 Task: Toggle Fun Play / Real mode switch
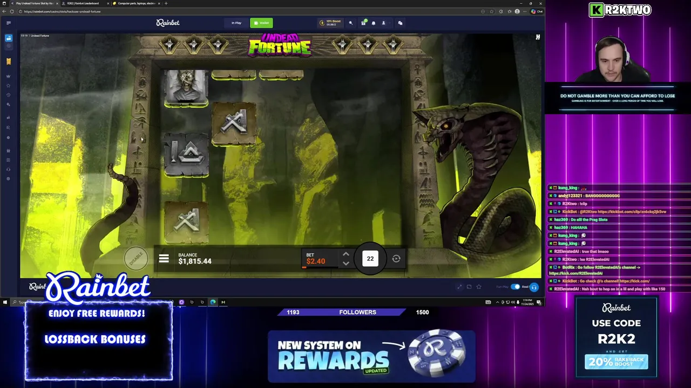coord(515,287)
